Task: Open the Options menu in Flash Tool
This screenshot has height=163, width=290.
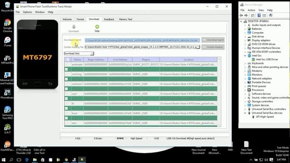Action: point(27,12)
